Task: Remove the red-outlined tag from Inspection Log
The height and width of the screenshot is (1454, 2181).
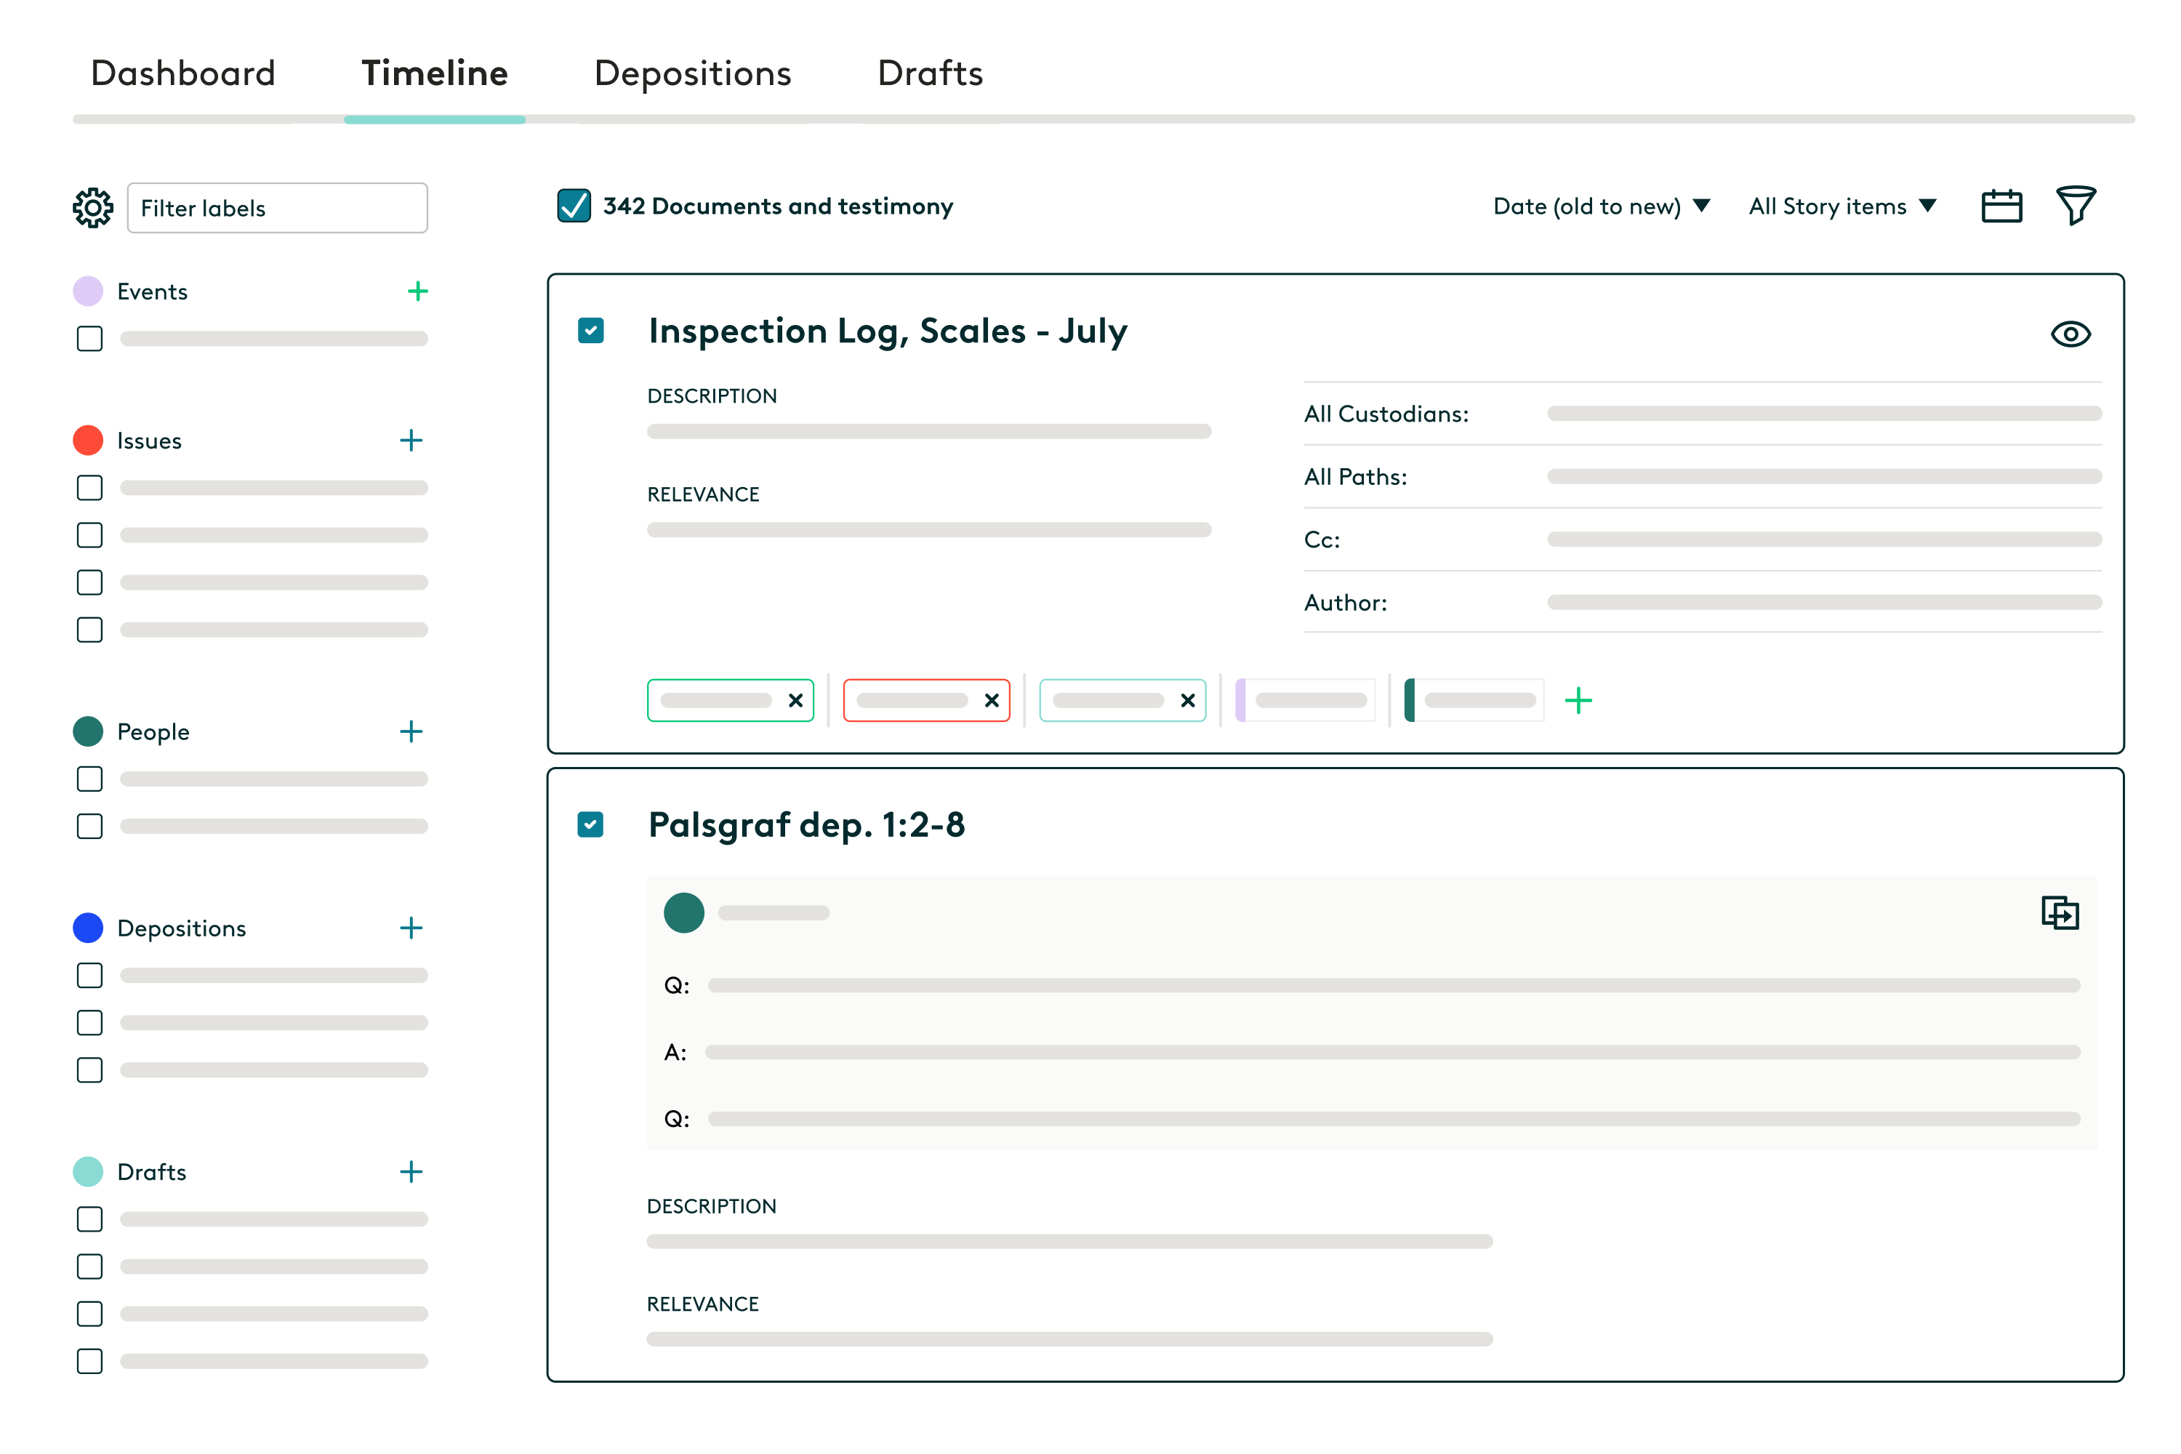Action: 993,699
